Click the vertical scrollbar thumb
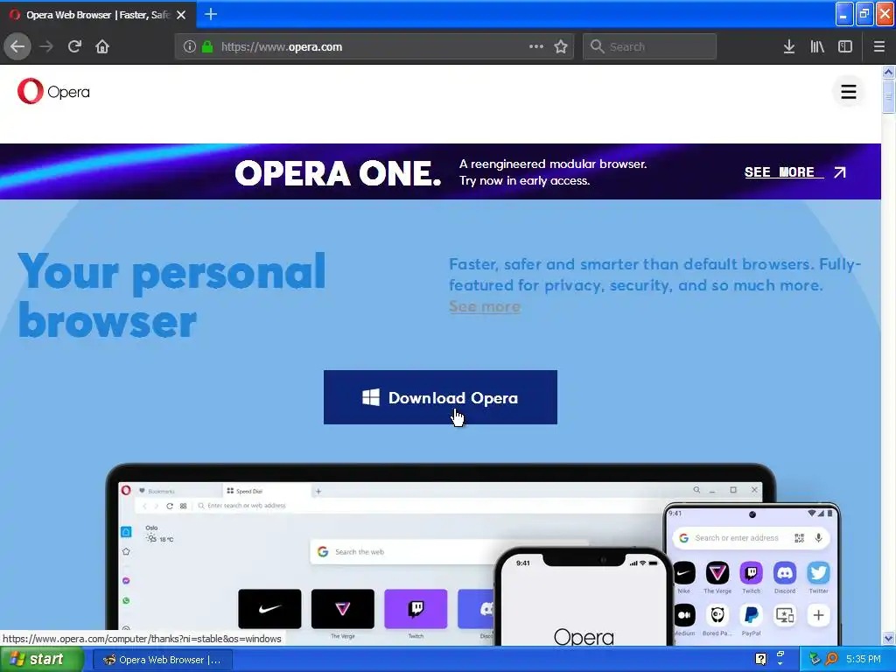 tap(888, 96)
